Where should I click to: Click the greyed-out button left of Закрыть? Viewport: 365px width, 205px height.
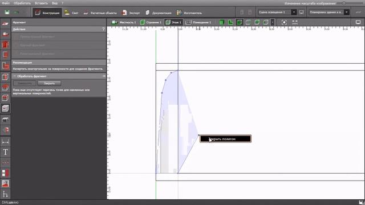point(25,83)
